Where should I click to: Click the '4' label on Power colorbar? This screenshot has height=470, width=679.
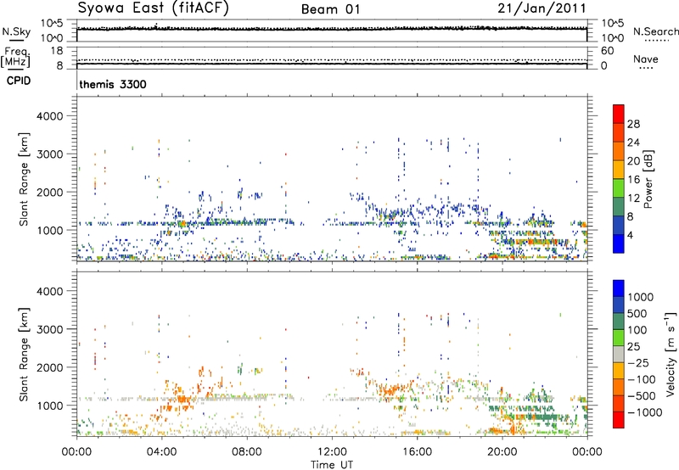click(630, 236)
